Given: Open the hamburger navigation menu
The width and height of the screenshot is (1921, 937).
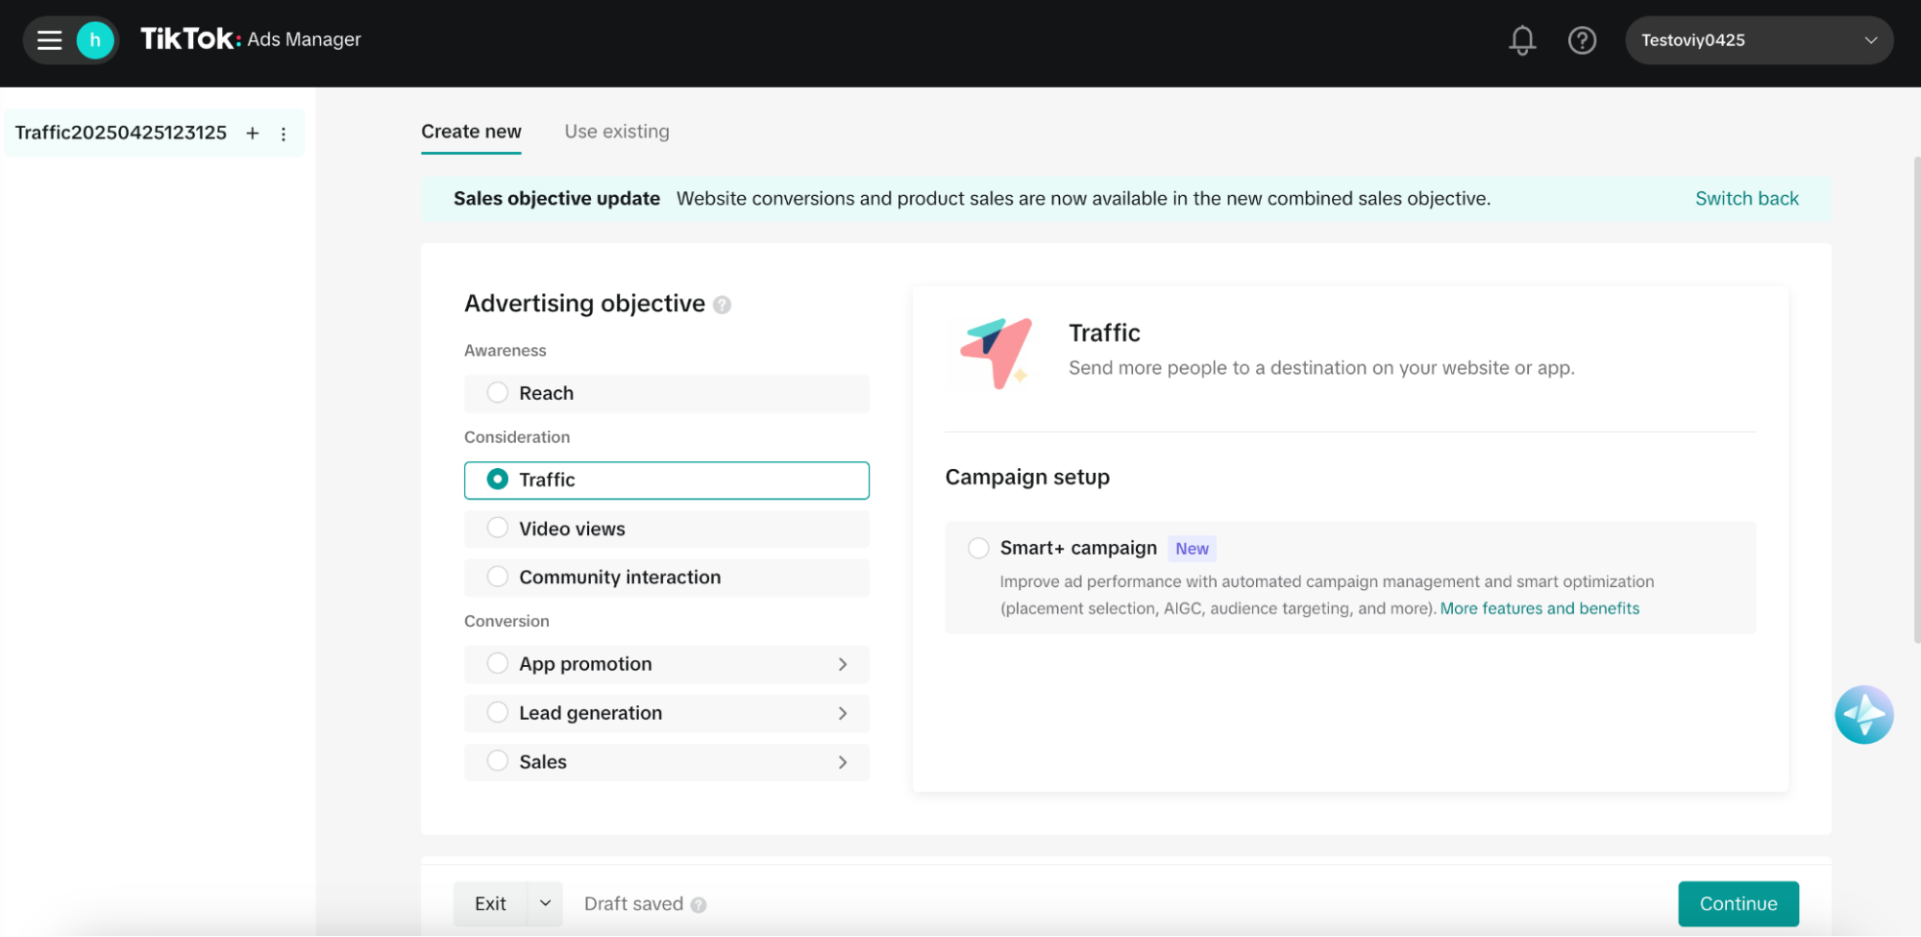Looking at the screenshot, I should (49, 39).
